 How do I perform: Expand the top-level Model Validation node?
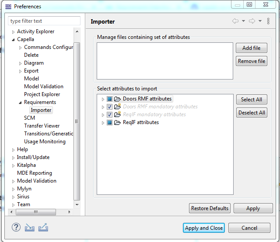pyautogui.click(x=13, y=181)
